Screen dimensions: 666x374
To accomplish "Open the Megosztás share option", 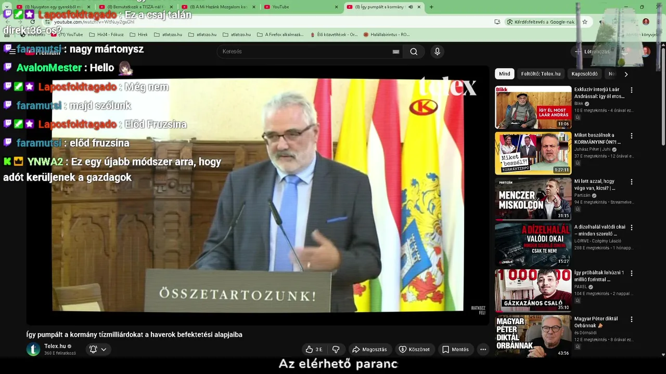I will (370, 350).
